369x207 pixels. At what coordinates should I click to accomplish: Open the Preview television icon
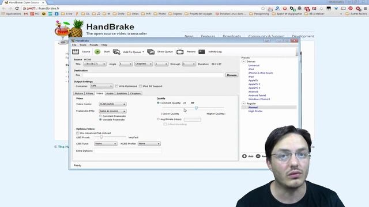pyautogui.click(x=180, y=52)
